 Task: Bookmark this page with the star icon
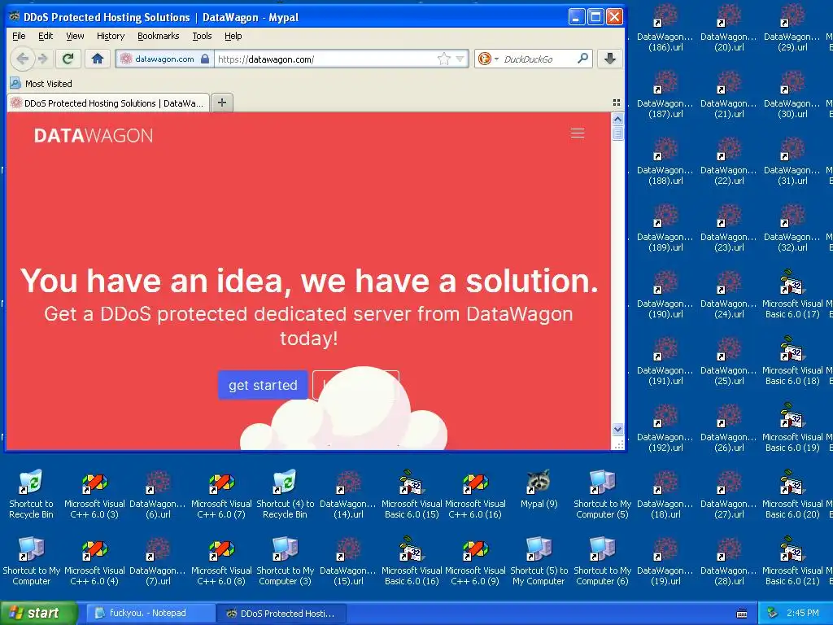[443, 59]
